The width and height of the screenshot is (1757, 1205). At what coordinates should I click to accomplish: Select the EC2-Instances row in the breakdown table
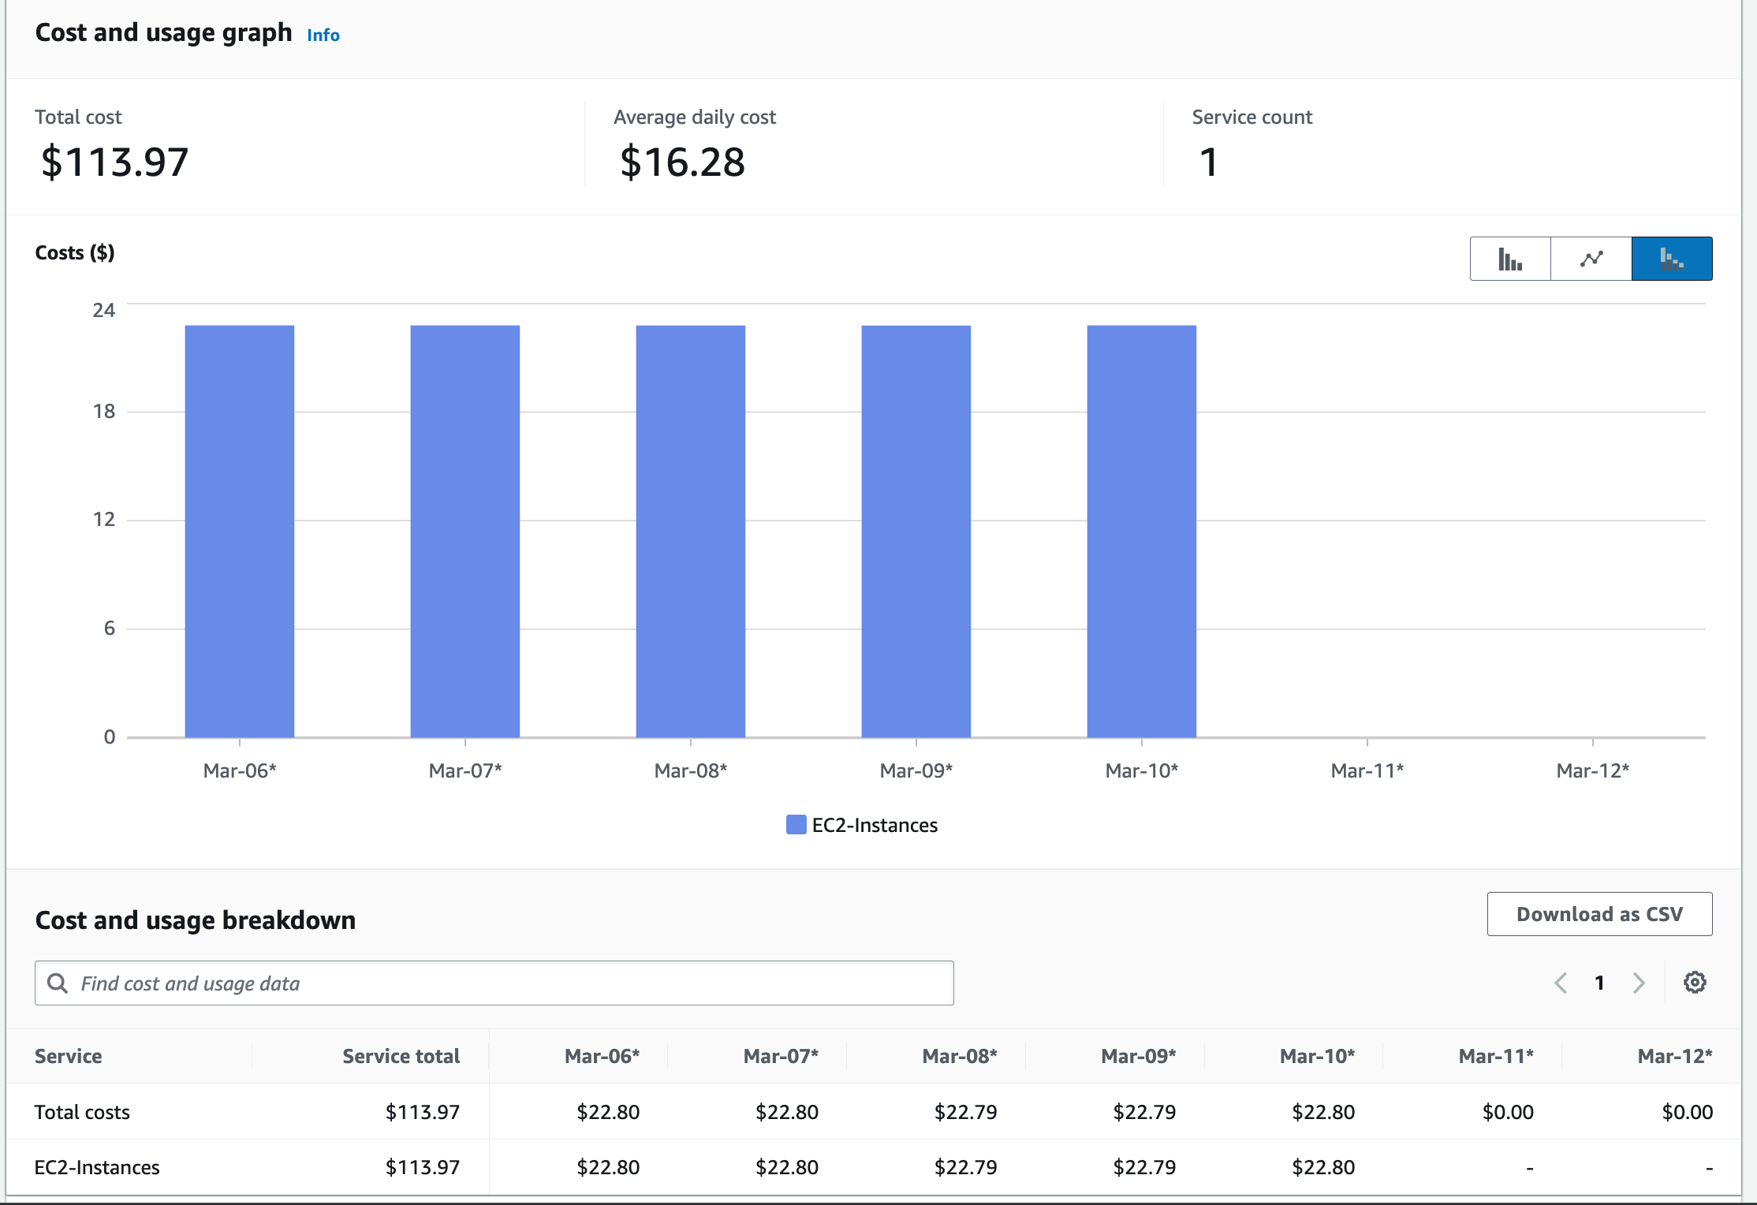coord(96,1167)
